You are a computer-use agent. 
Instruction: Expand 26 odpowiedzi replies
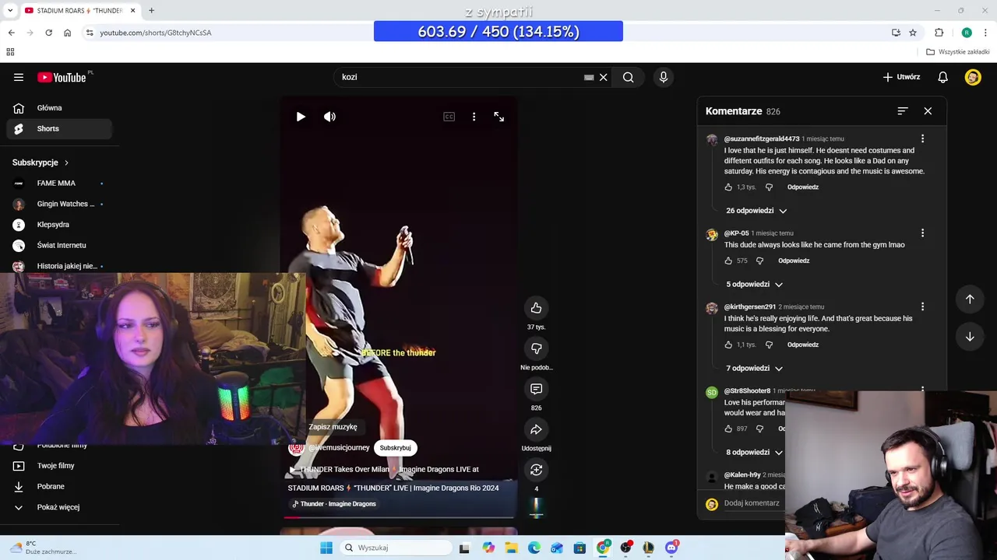[756, 211]
